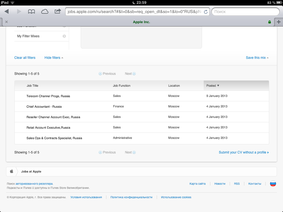Image resolution: width=283 pixels, height=212 pixels.
Task: Sort by Job Function column
Action: 122,86
